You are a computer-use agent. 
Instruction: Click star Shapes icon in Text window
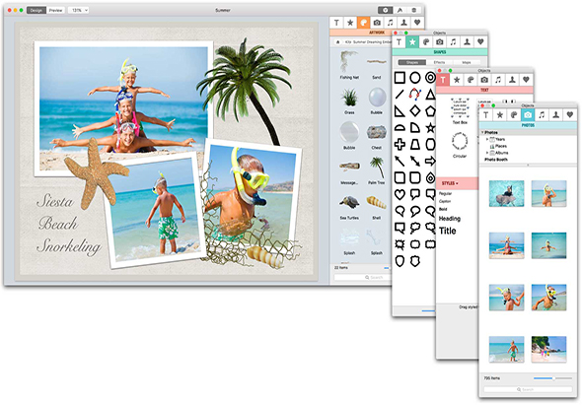click(x=457, y=80)
